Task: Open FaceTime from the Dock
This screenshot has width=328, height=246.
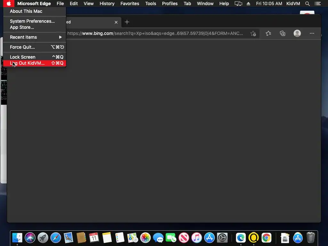Action: click(171, 238)
